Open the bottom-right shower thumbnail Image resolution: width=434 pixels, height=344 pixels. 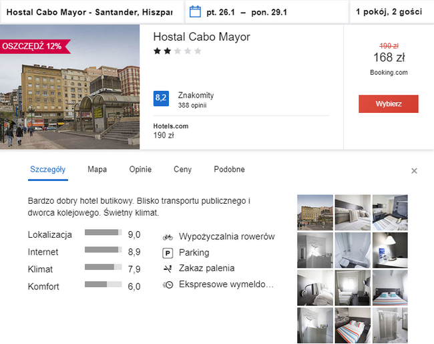pyautogui.click(x=390, y=325)
